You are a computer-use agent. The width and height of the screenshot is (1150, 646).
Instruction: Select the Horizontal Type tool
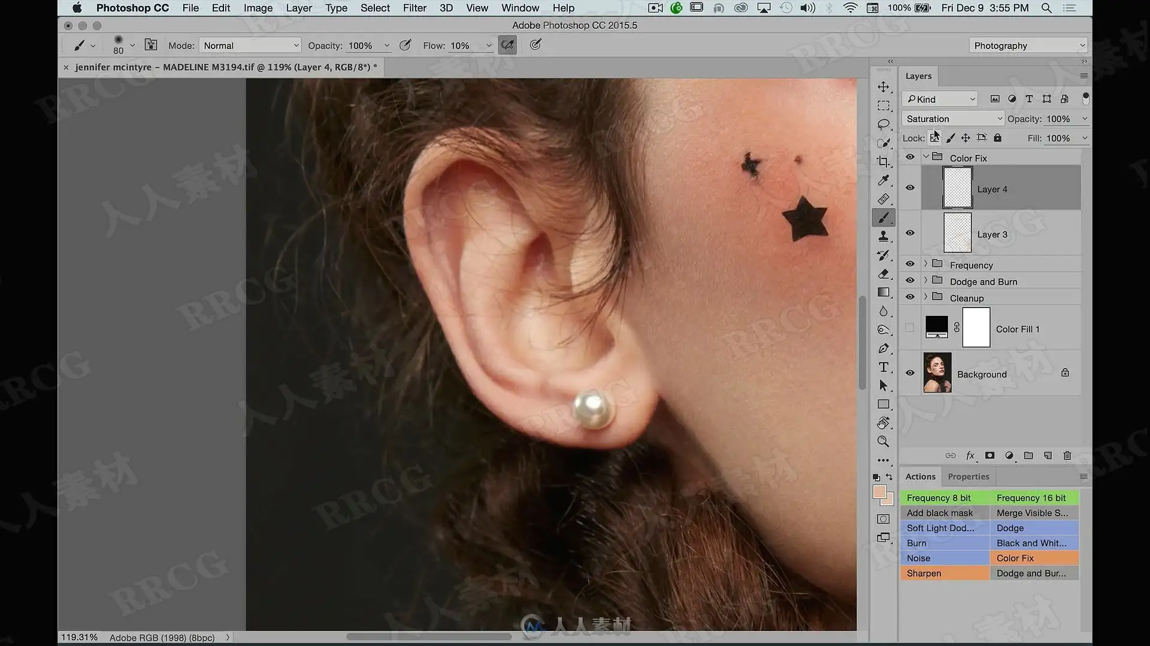click(883, 367)
